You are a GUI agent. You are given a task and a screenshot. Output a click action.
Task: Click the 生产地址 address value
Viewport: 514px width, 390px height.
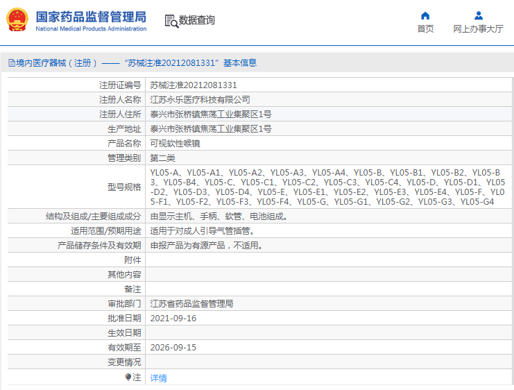211,129
